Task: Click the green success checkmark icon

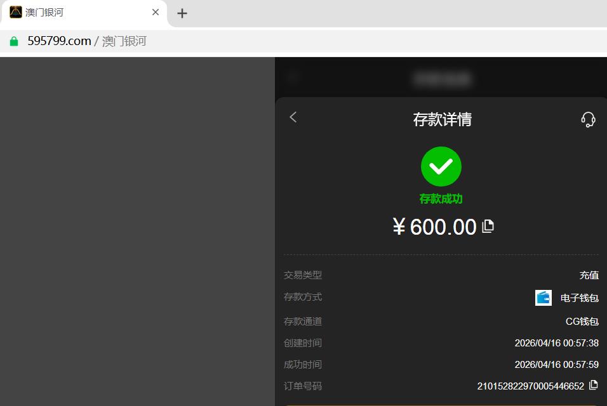Action: click(x=441, y=166)
